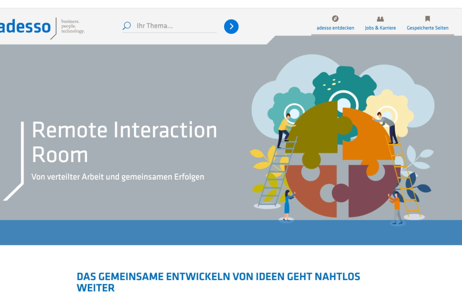Open the "Jobs & Karriere" menu label

[x=380, y=28]
